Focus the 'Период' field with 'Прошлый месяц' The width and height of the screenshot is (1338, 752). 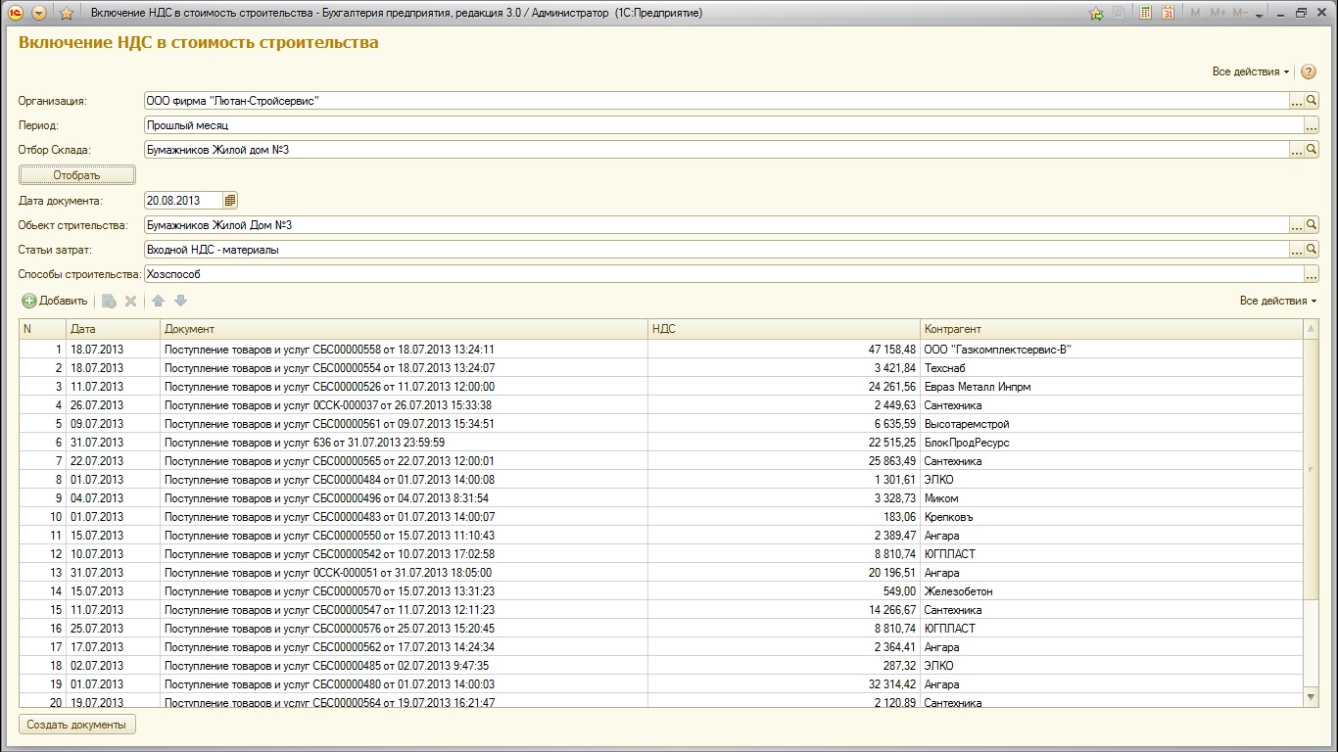pos(724,125)
